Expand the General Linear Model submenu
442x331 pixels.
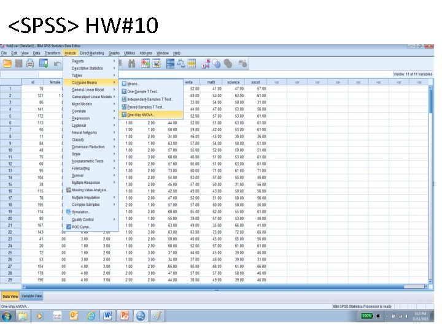(91, 89)
